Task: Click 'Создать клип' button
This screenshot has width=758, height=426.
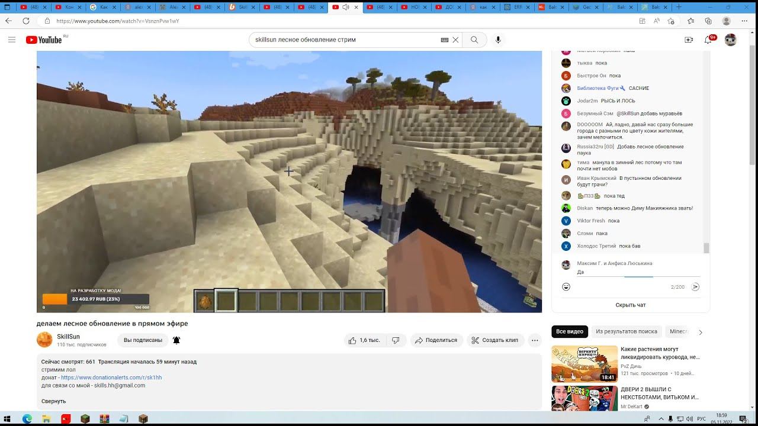Action: (495, 340)
